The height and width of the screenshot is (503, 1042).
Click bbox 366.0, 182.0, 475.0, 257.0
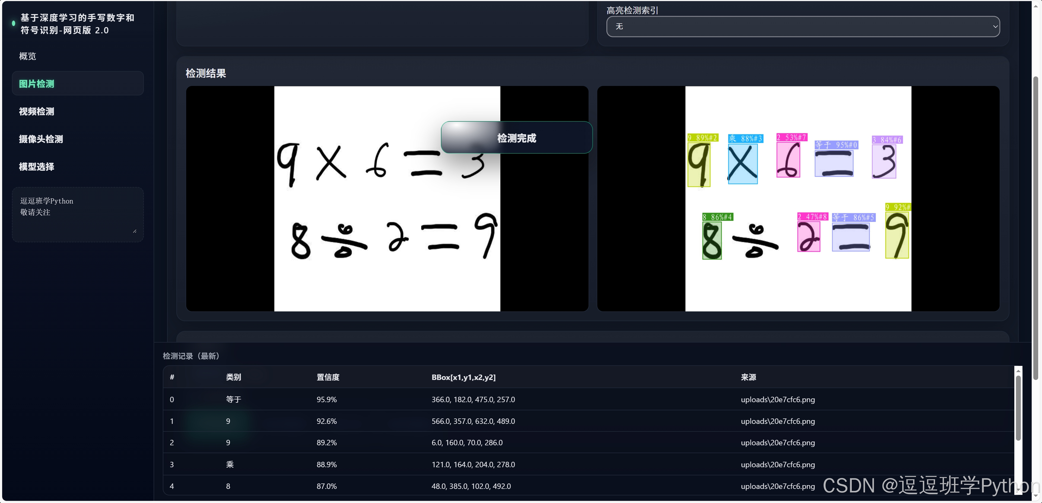coord(473,399)
